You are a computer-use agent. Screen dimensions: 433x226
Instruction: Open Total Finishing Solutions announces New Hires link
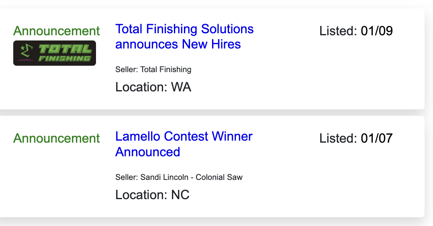point(184,36)
